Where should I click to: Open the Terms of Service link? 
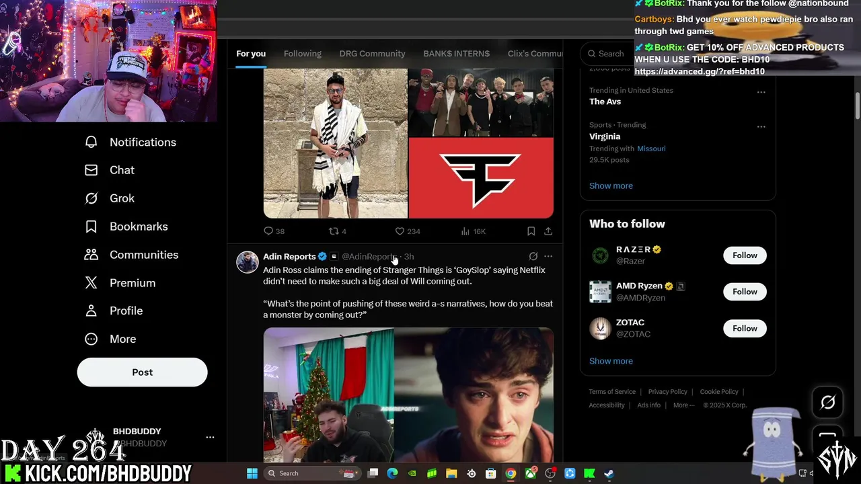point(612,392)
